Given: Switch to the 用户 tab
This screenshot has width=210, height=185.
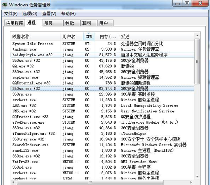Looking at the screenshot, I should pyautogui.click(x=105, y=23).
